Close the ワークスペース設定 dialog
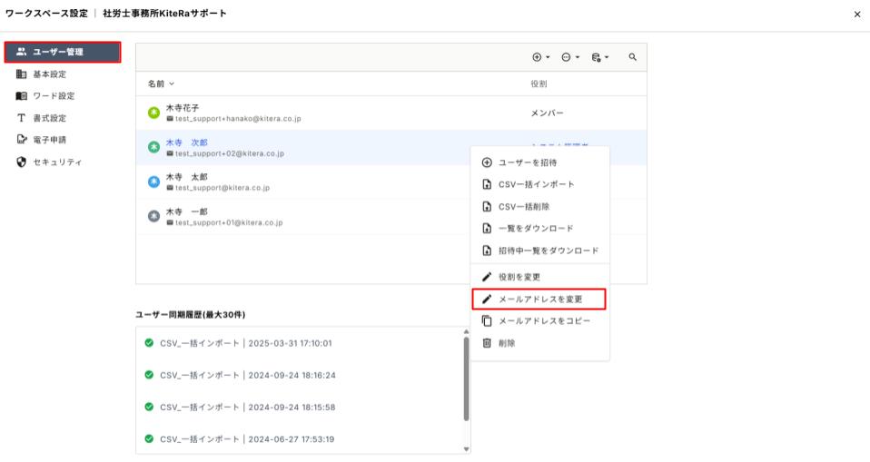This screenshot has width=870, height=462. (857, 15)
